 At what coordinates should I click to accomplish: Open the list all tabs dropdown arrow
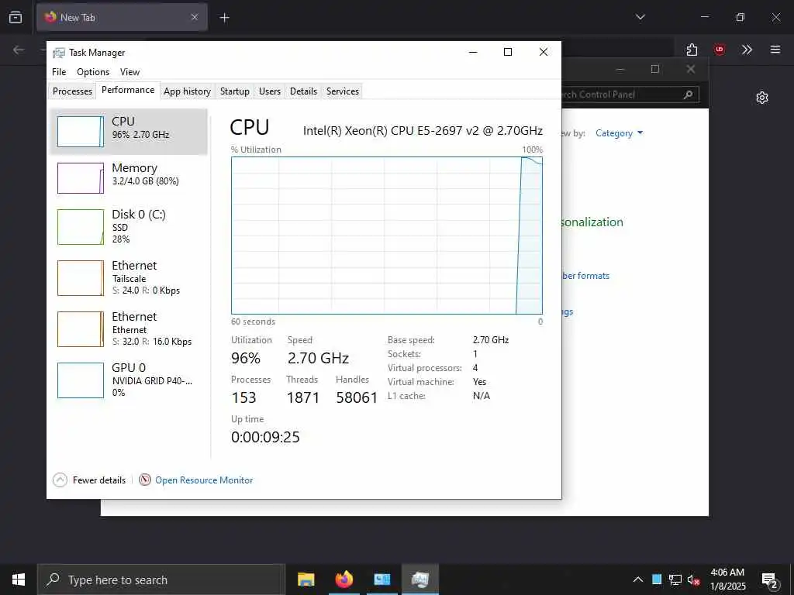pyautogui.click(x=640, y=17)
